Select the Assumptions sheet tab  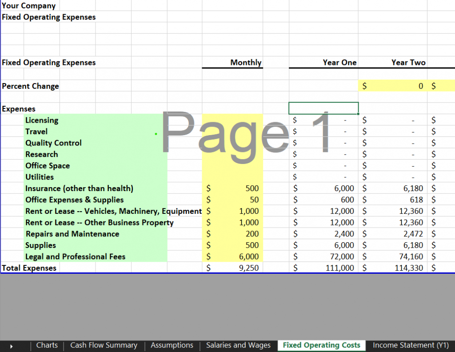[172, 345]
